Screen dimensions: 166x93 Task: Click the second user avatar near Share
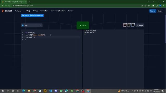[x=129, y=25]
